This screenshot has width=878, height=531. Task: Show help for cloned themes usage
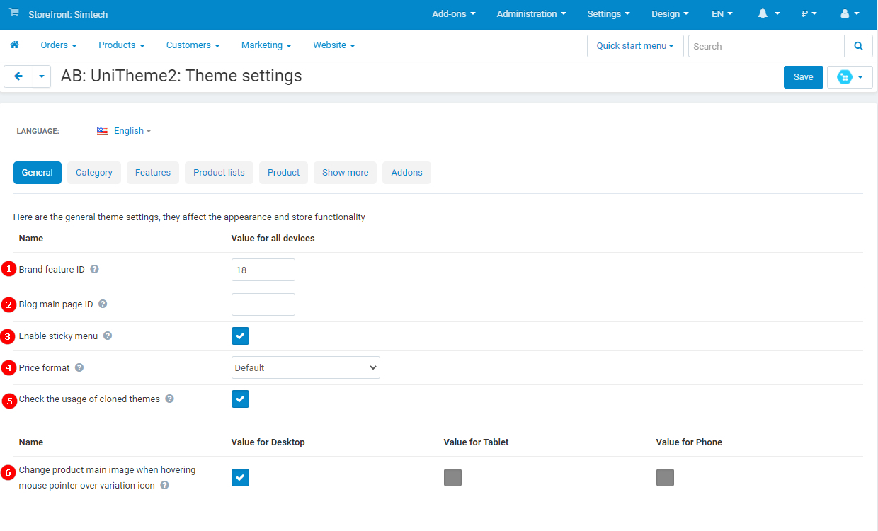point(169,399)
